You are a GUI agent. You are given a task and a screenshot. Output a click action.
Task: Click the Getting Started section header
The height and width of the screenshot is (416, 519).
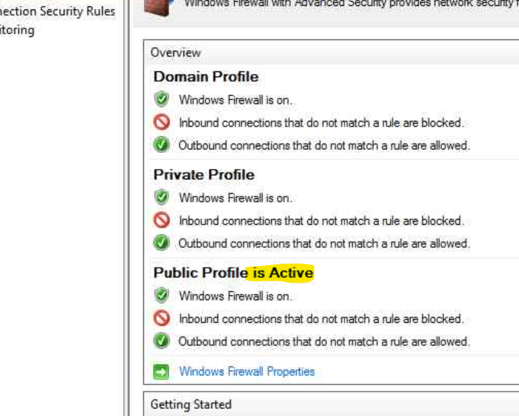pyautogui.click(x=190, y=404)
